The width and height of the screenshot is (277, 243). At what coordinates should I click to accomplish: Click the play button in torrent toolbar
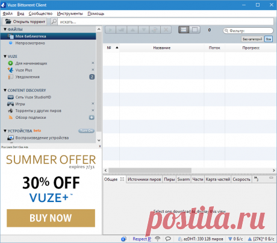pyautogui.click(x=110, y=30)
